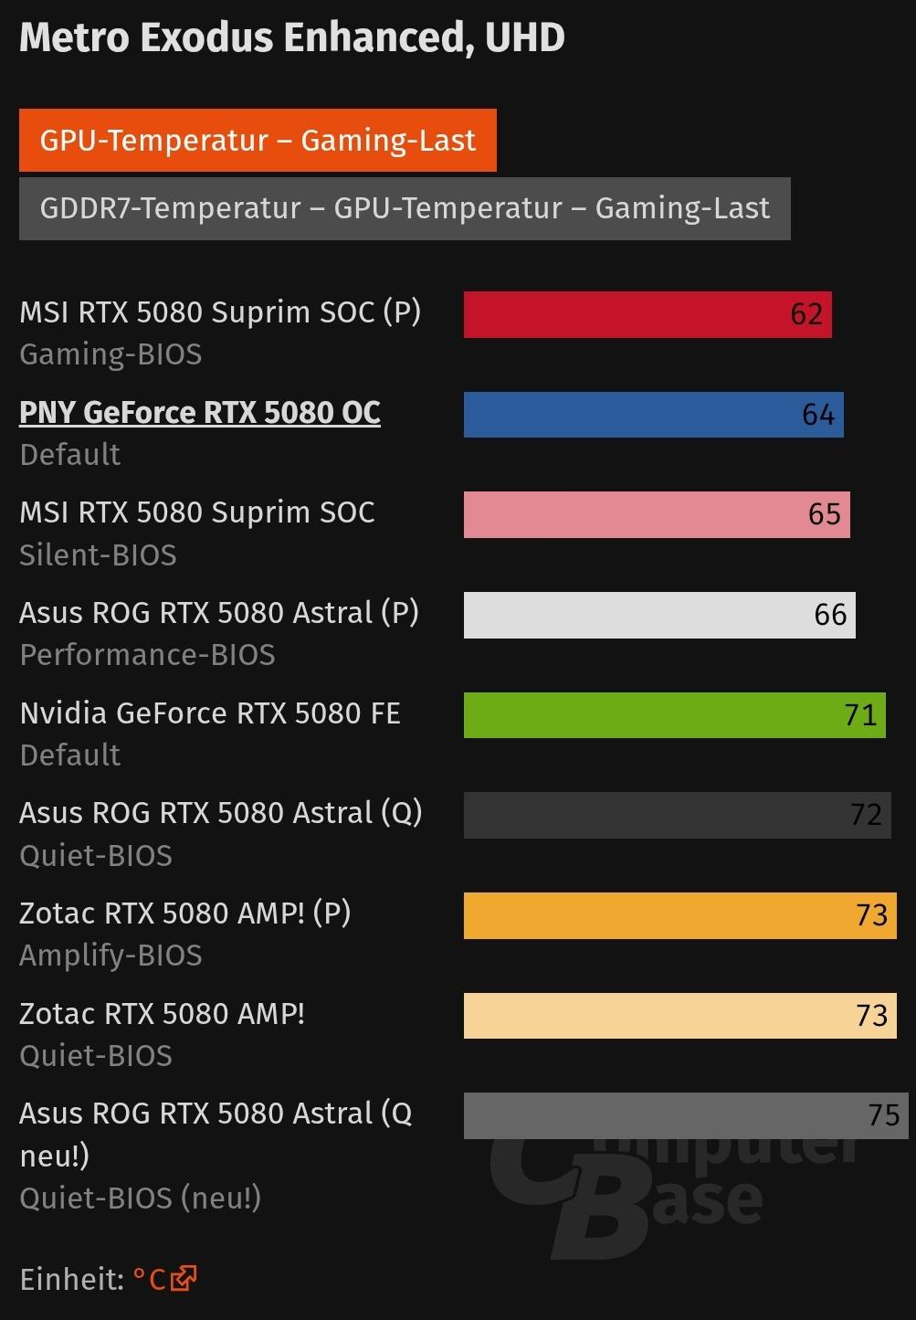
Task: Click the green Nvidia RTX 5080 FE bar
Action: [674, 715]
